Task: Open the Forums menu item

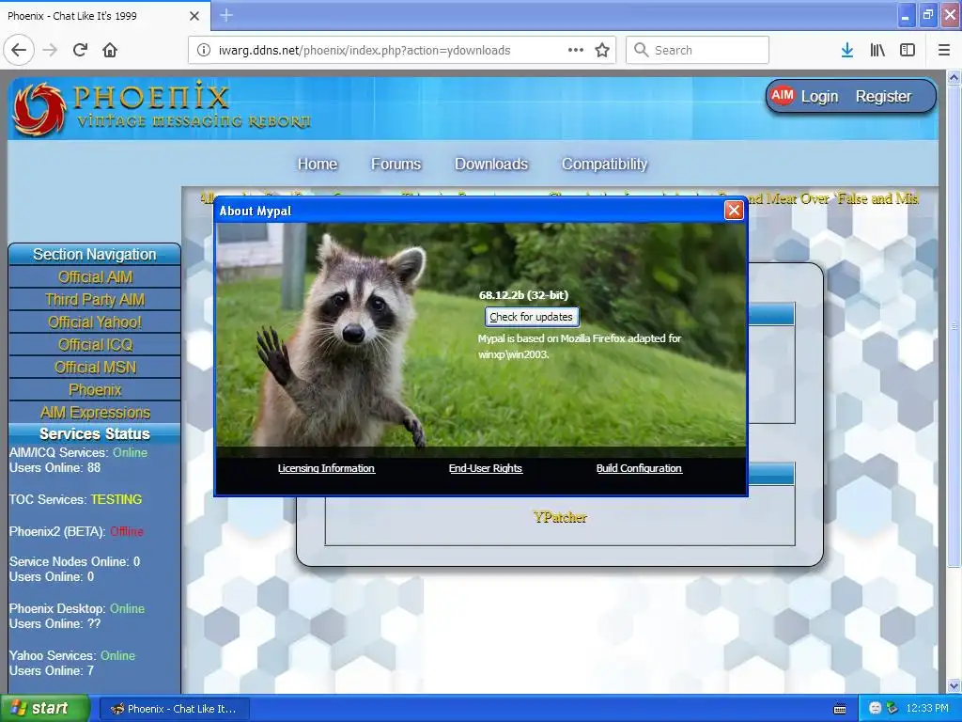Action: pyautogui.click(x=396, y=164)
